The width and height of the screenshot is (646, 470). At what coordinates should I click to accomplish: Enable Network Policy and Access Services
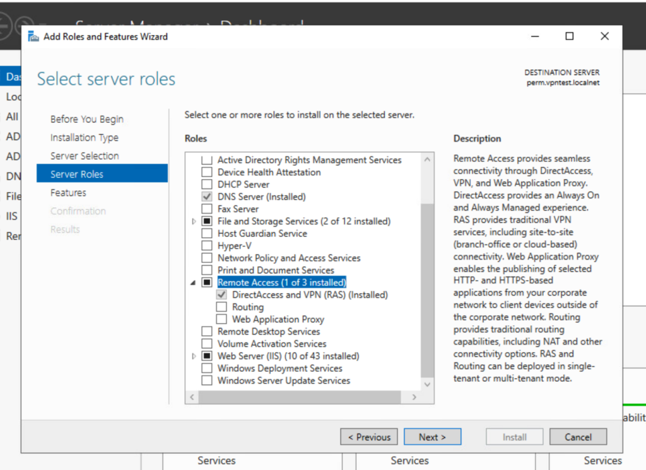point(207,258)
